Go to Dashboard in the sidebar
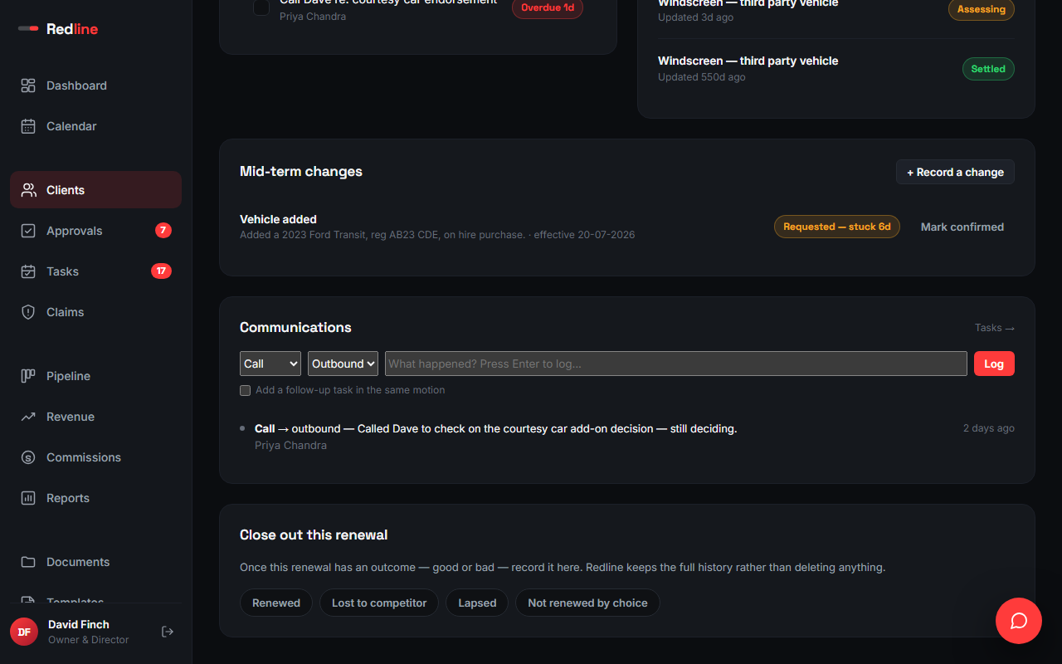This screenshot has width=1062, height=664. tap(95, 85)
